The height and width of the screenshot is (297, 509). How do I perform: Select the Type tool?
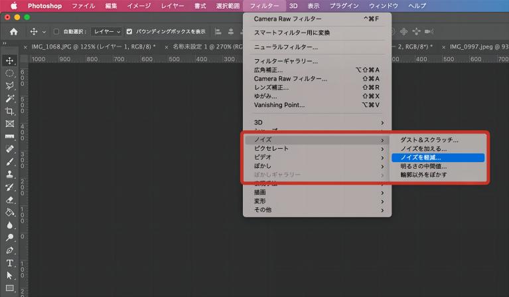10,263
